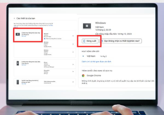Screen dimensions: 164x115
Task: Expand the Windows Microsoft Edge session chevron
Action: pos(73,36)
